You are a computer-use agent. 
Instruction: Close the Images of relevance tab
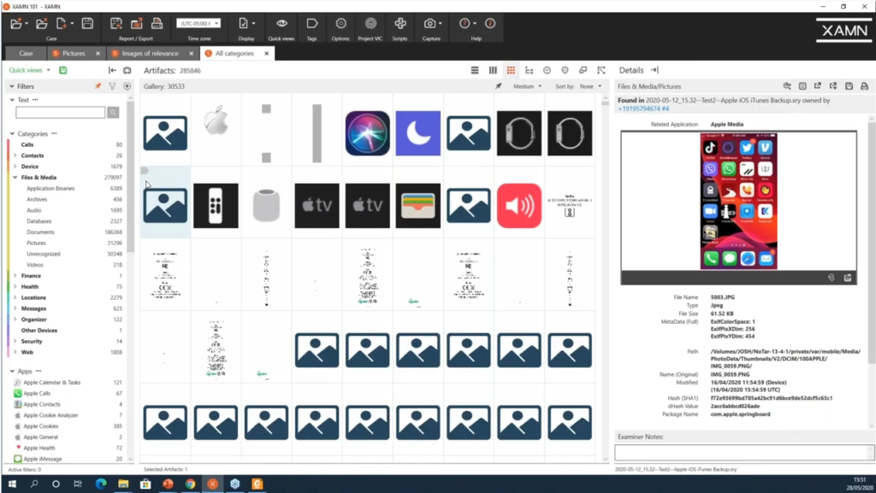click(x=191, y=54)
